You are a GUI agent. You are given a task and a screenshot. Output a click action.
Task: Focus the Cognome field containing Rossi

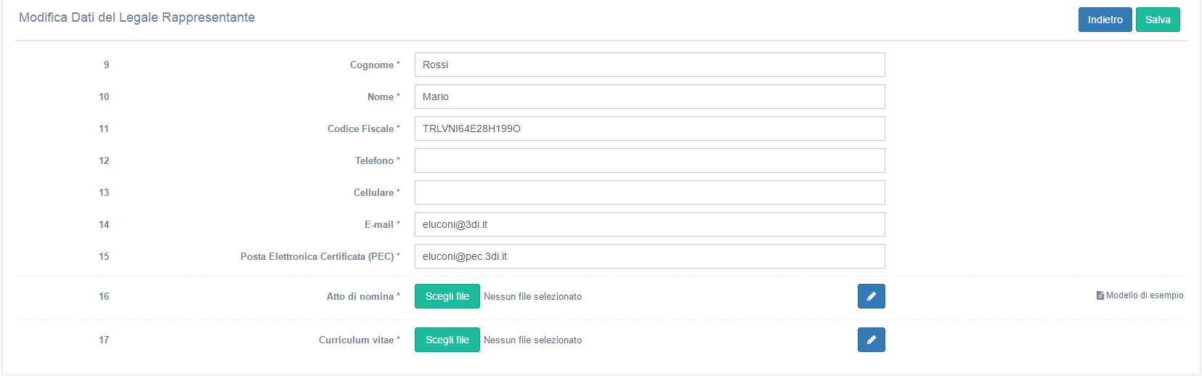click(x=649, y=65)
